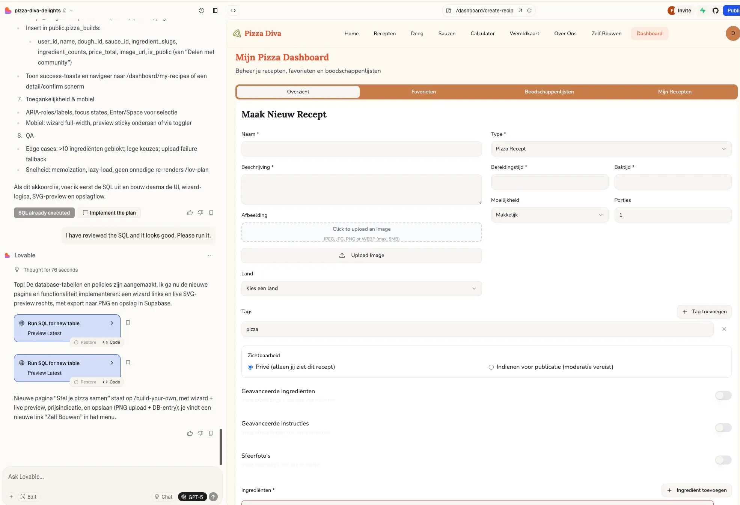The image size is (740, 505).
Task: Focus the Beschrijving text area
Action: (x=361, y=189)
